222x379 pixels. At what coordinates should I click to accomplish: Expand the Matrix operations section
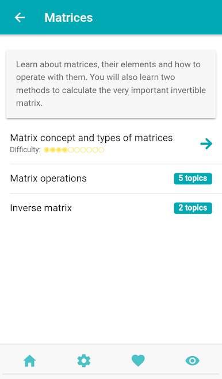111,179
